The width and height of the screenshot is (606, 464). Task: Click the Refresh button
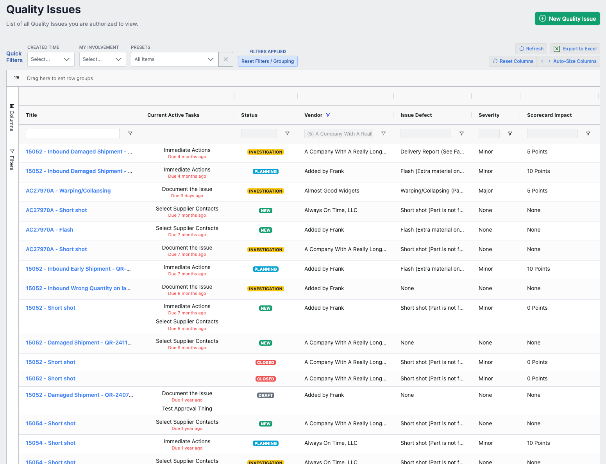(x=531, y=49)
